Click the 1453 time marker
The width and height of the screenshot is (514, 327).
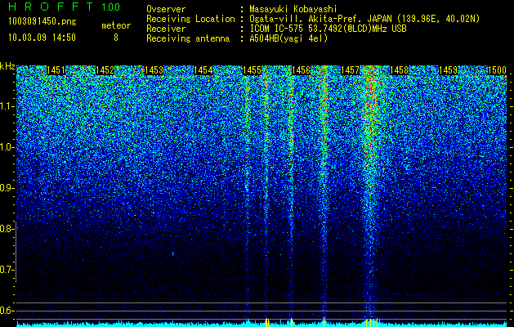click(x=154, y=70)
